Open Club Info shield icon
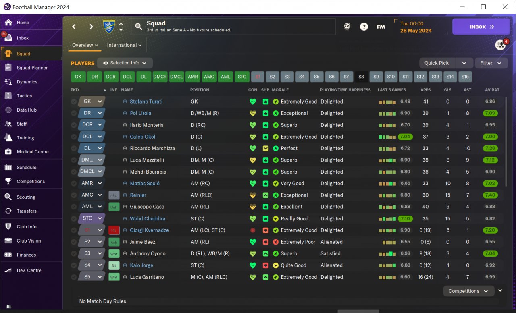This screenshot has width=516, height=313. pos(8,227)
